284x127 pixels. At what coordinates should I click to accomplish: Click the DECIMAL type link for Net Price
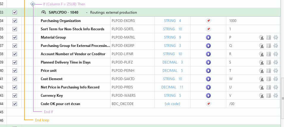click(169, 87)
